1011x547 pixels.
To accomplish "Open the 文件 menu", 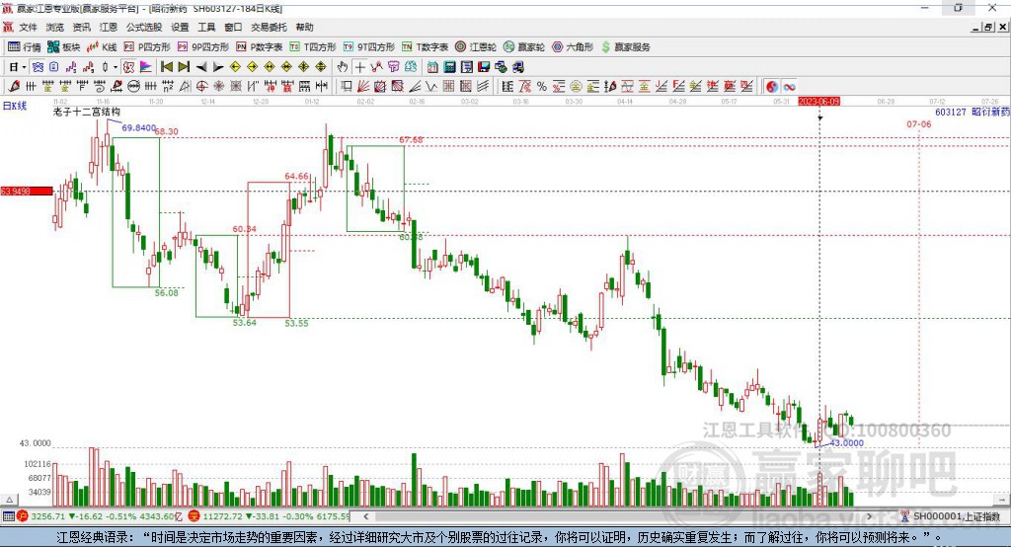I will (x=28, y=27).
